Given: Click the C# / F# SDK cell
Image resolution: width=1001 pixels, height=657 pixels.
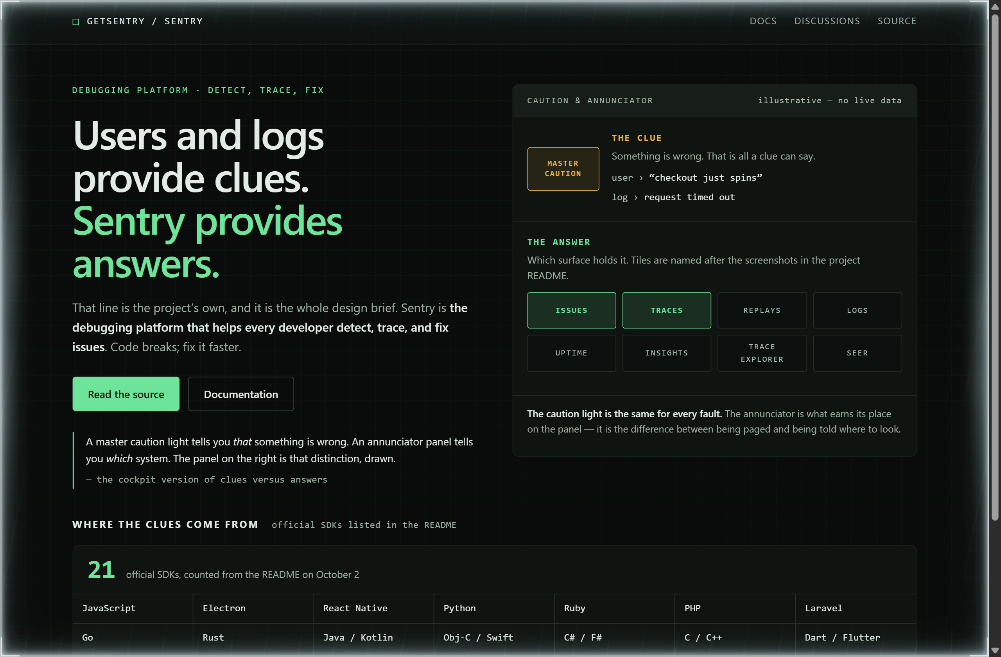Looking at the screenshot, I should (x=614, y=638).
